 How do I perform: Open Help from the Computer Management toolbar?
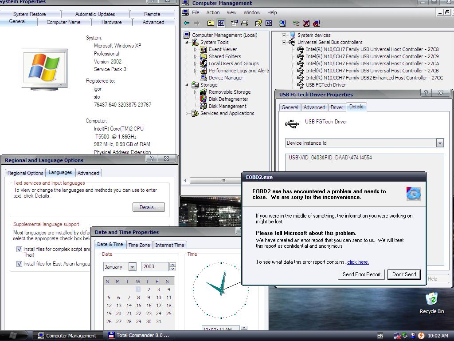[258, 23]
